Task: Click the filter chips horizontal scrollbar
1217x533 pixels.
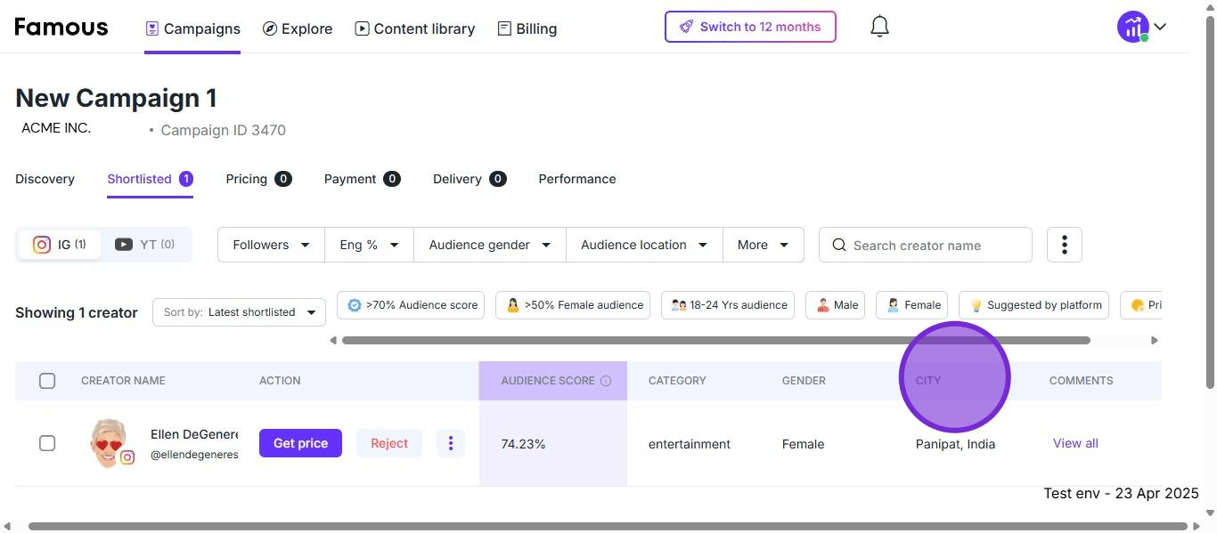Action: coord(715,340)
